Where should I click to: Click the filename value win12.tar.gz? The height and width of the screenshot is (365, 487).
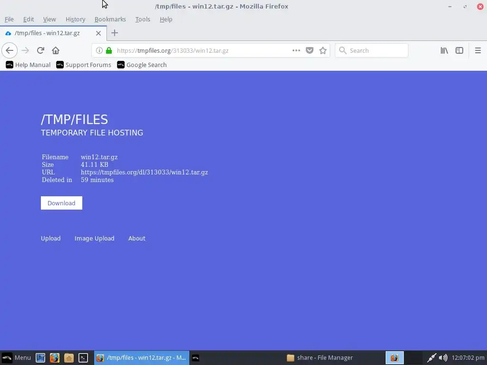[x=99, y=157]
